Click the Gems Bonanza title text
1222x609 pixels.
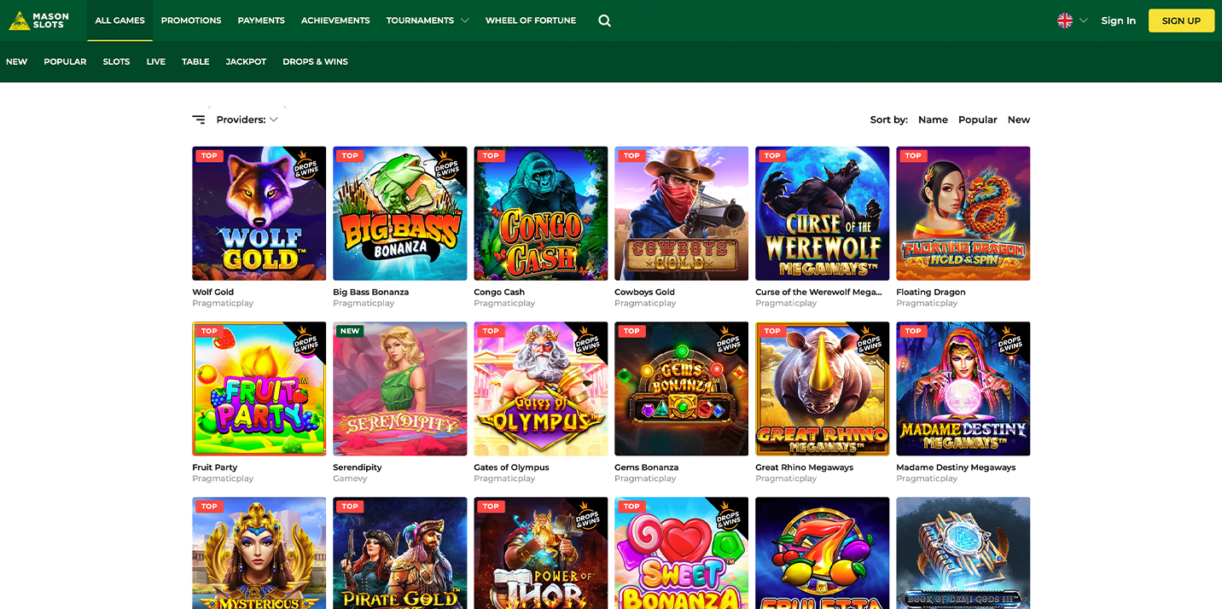point(646,467)
